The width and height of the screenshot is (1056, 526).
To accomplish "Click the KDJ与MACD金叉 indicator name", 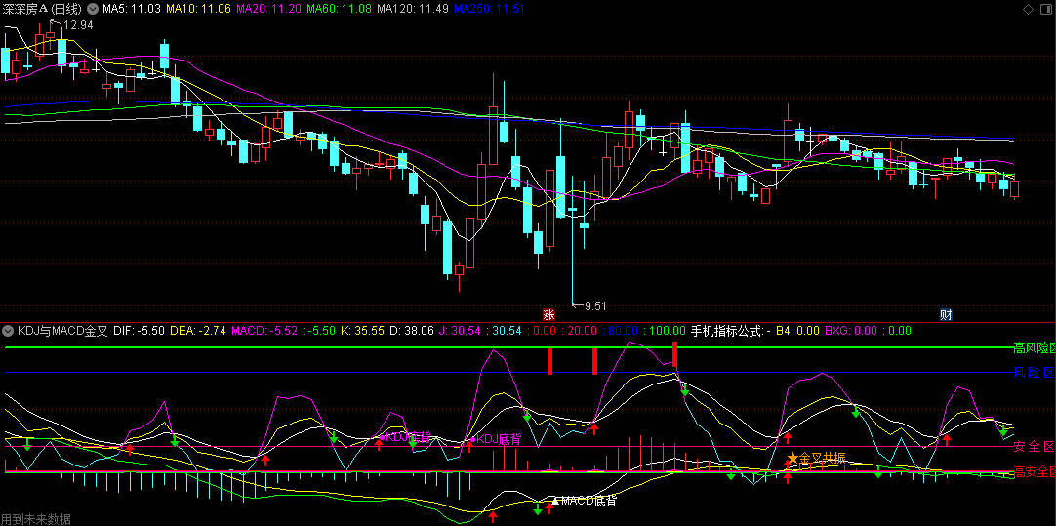I will [61, 331].
